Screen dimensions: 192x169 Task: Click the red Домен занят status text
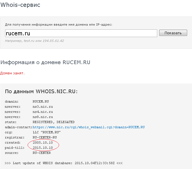[13, 73]
